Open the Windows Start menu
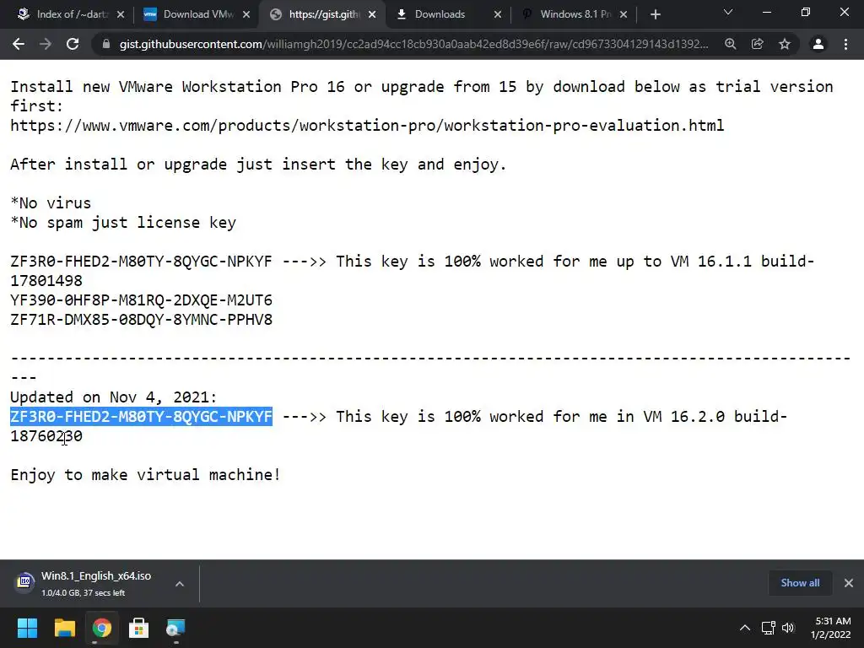 (27, 628)
